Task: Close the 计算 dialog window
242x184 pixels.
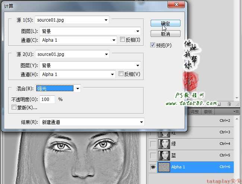Action: click(176, 4)
